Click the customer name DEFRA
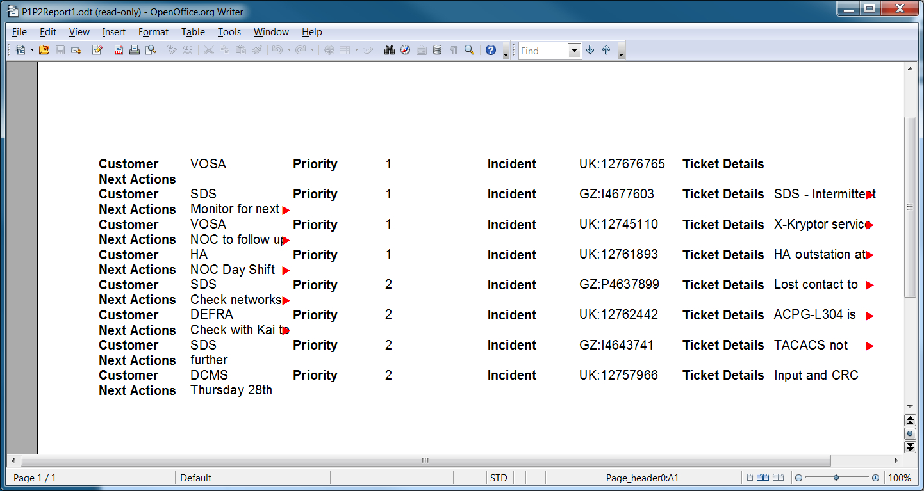 [x=211, y=314]
